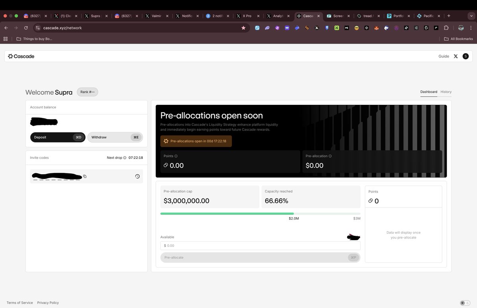Click the Withdraw button
Screen dimensions: 477x308
tap(115, 137)
